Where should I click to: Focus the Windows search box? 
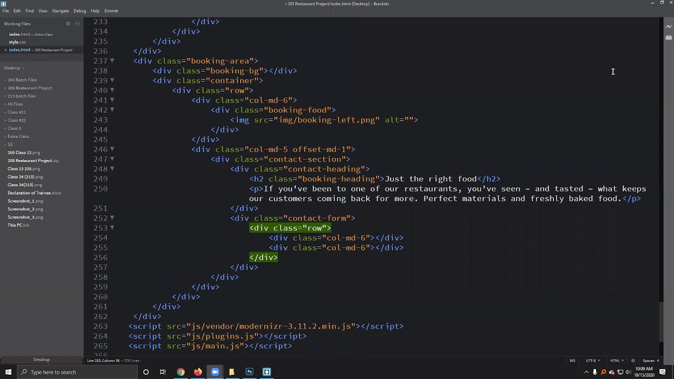[76, 372]
